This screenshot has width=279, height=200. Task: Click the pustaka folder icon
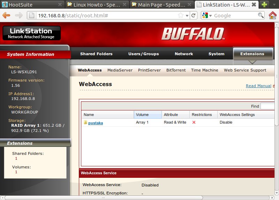[x=85, y=122]
